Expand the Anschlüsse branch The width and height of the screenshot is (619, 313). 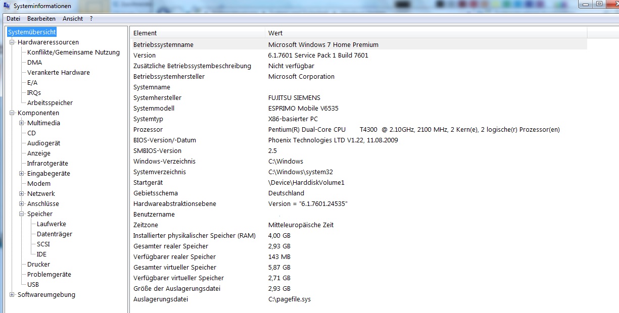(x=21, y=203)
